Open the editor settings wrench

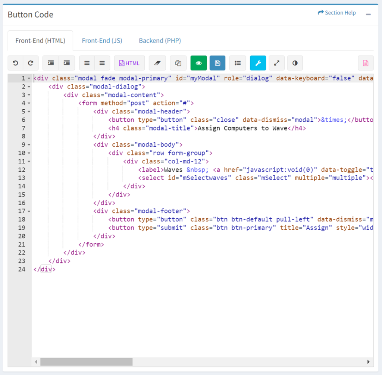(x=258, y=63)
